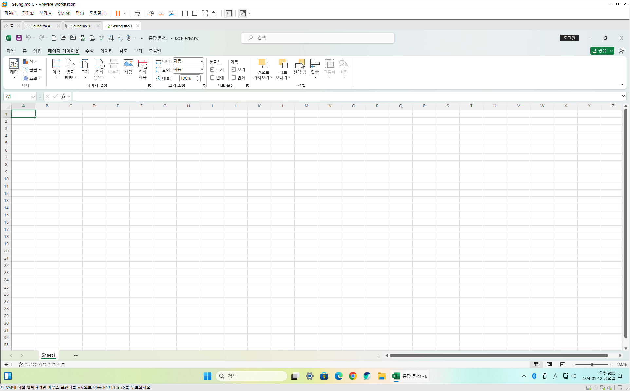630x391 pixels.
Task: Click the zoom slider in status bar
Action: click(591, 364)
